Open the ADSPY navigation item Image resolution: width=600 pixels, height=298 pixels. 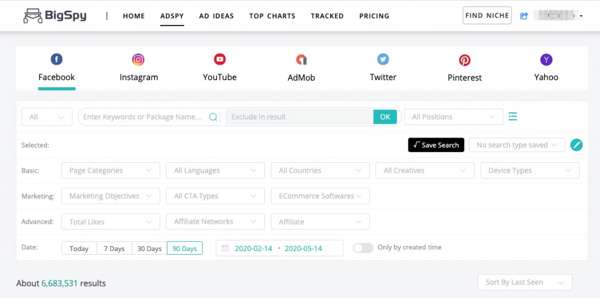[x=172, y=16]
